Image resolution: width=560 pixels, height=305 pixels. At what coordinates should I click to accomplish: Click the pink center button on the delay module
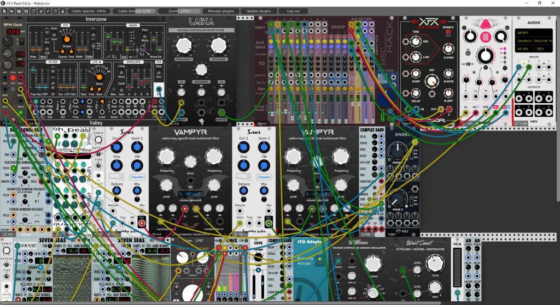[x=486, y=37]
